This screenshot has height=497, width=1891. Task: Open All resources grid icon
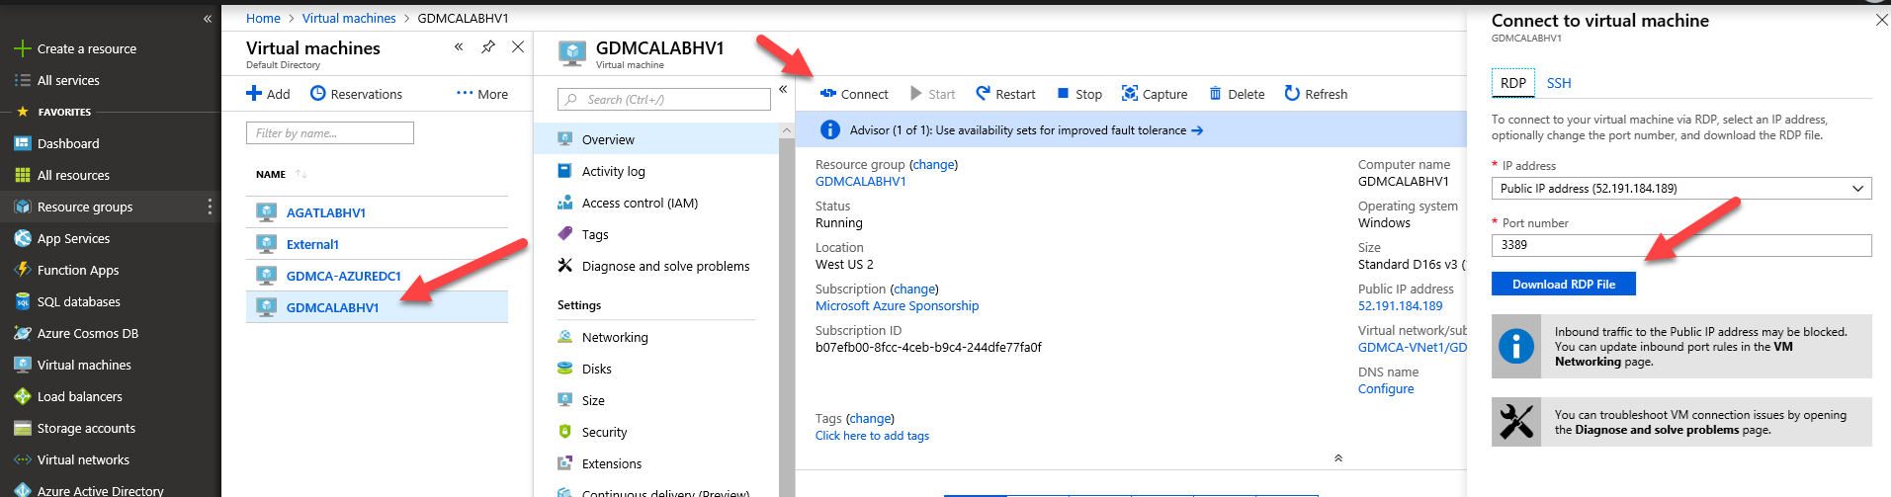[x=22, y=175]
